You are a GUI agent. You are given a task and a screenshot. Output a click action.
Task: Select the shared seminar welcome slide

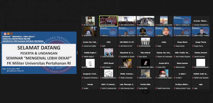coord(39,53)
